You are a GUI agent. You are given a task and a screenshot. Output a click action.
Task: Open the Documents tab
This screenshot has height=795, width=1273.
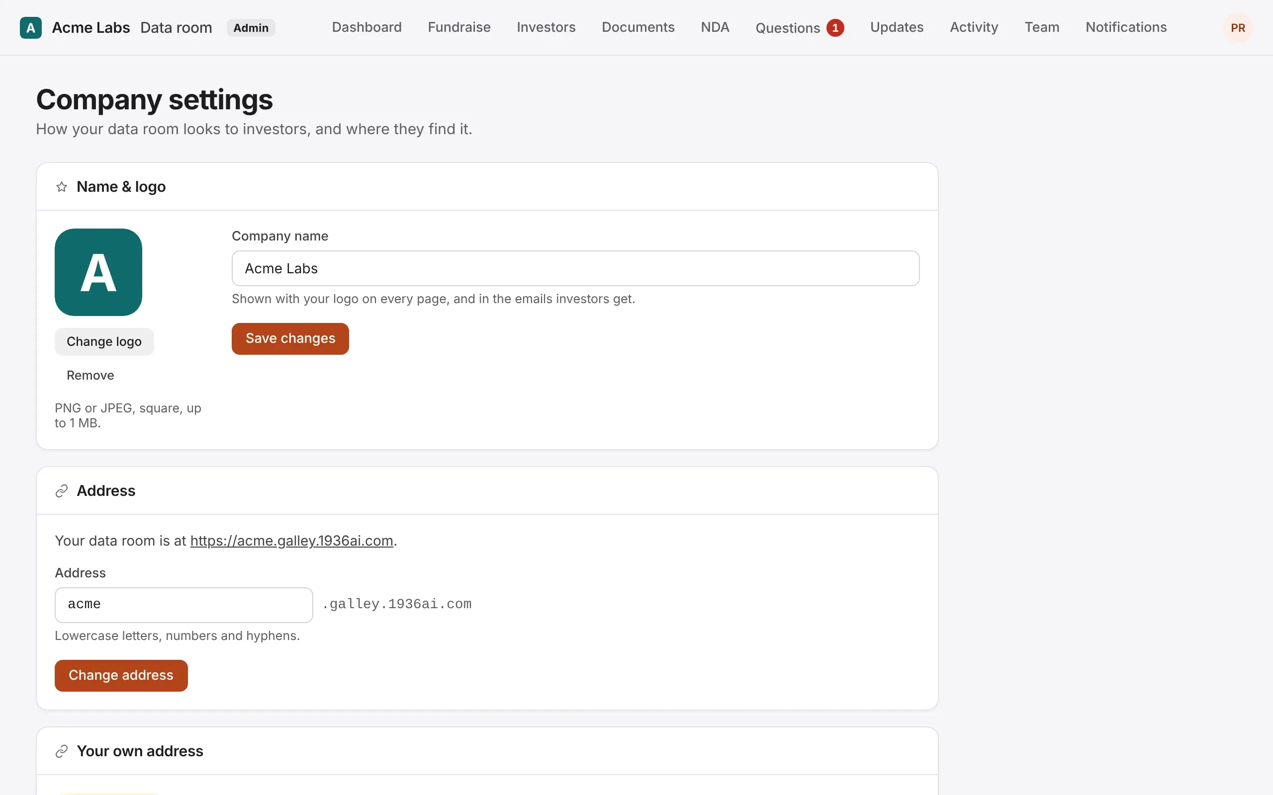(638, 27)
